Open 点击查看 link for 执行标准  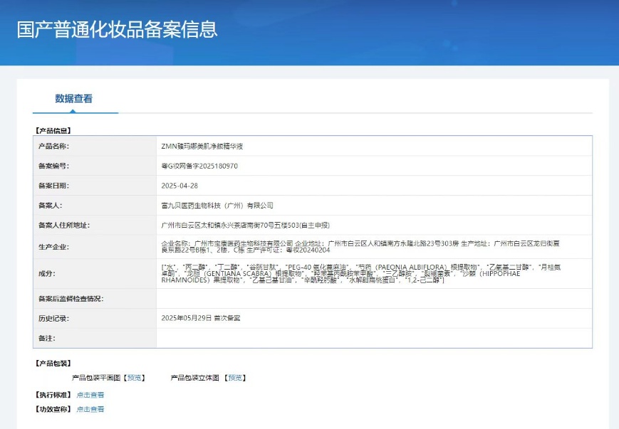pyautogui.click(x=90, y=395)
